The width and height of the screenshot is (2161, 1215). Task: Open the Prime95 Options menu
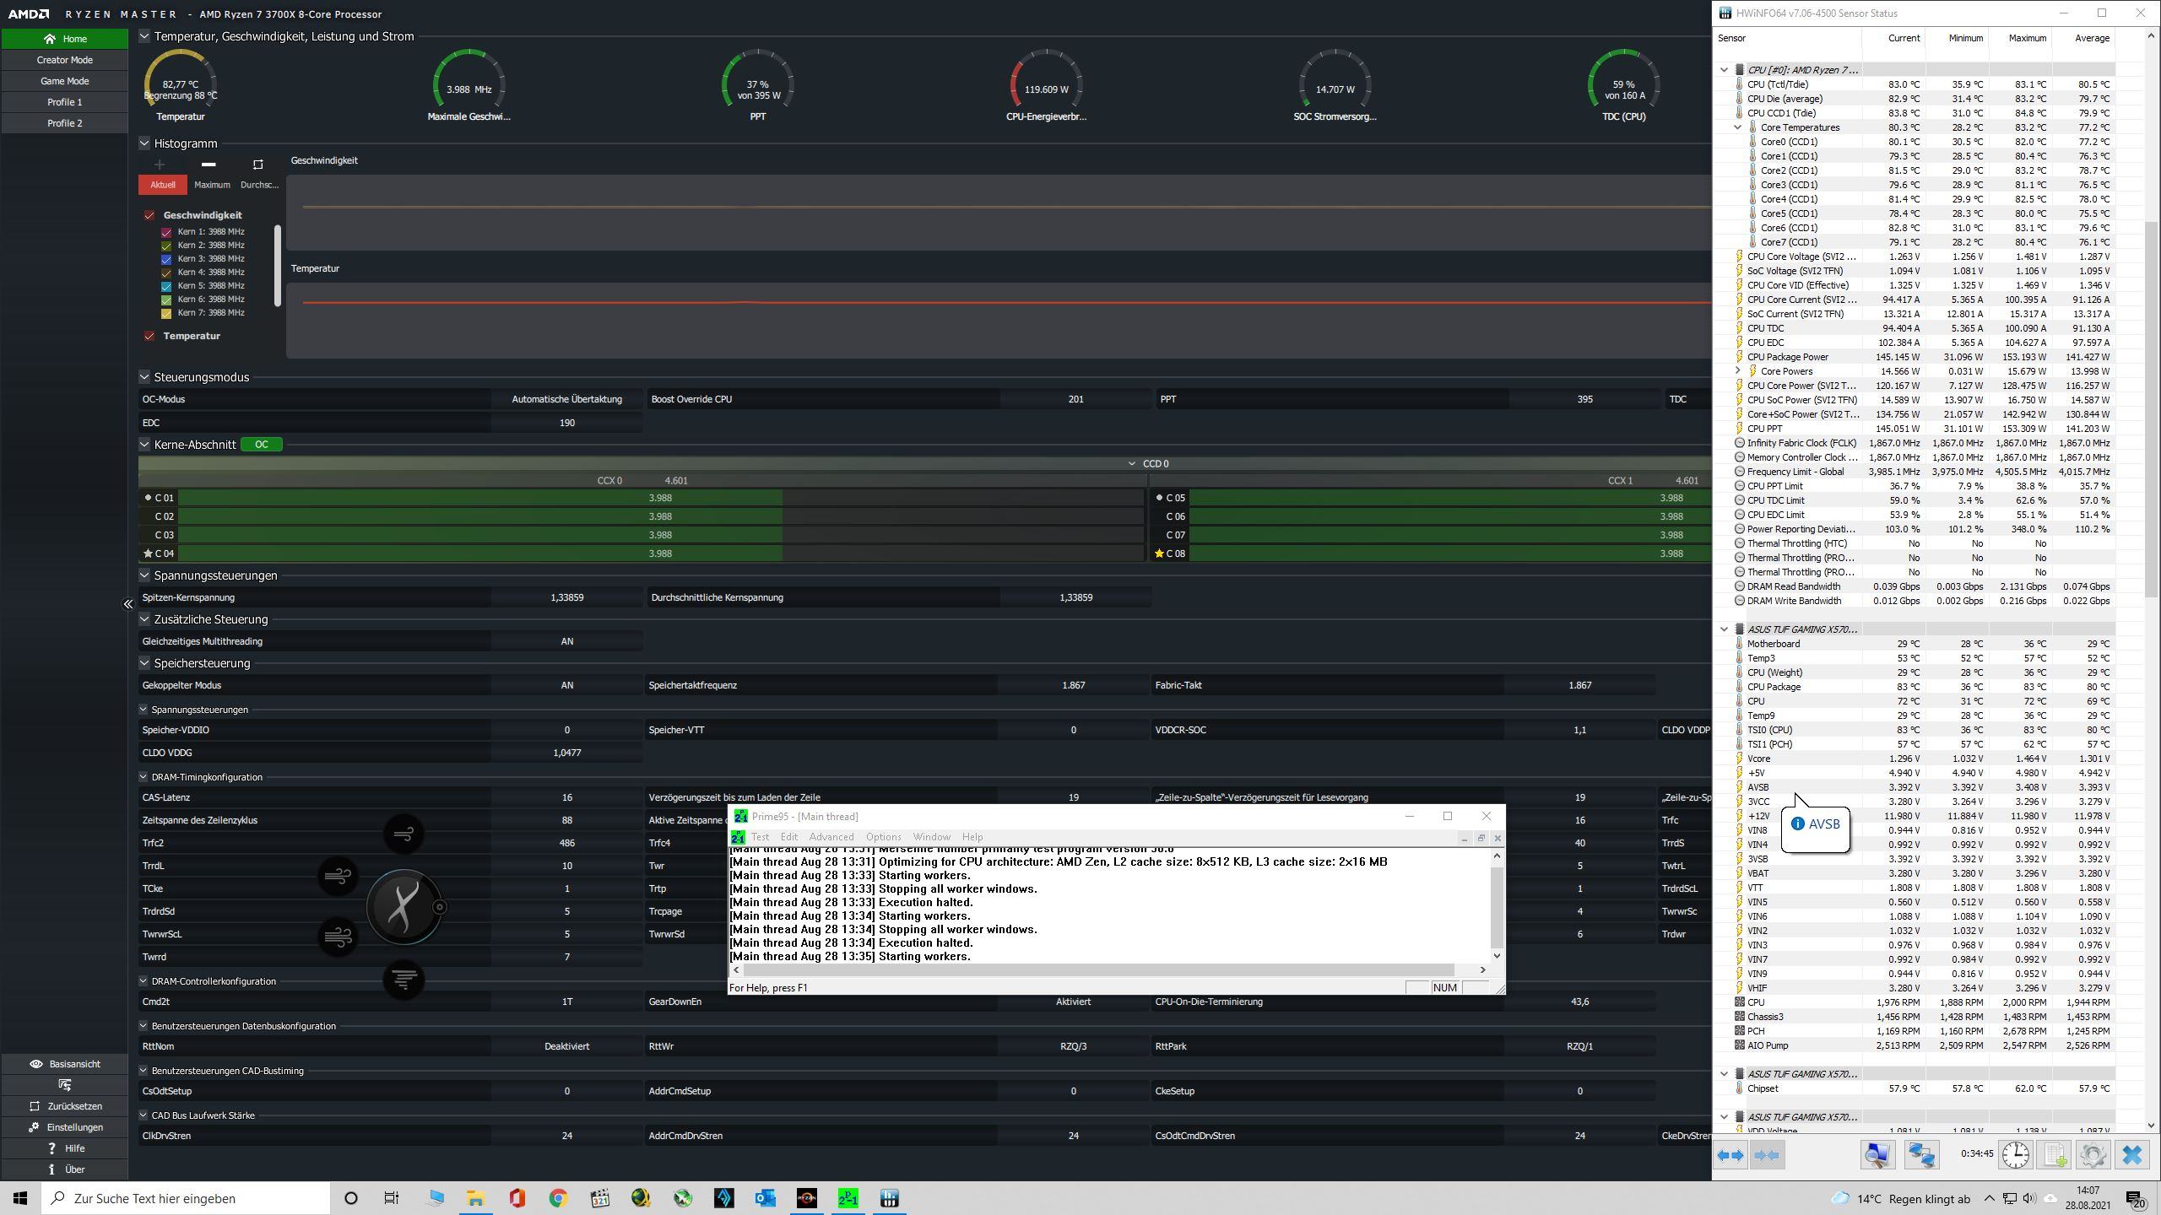pos(883,837)
